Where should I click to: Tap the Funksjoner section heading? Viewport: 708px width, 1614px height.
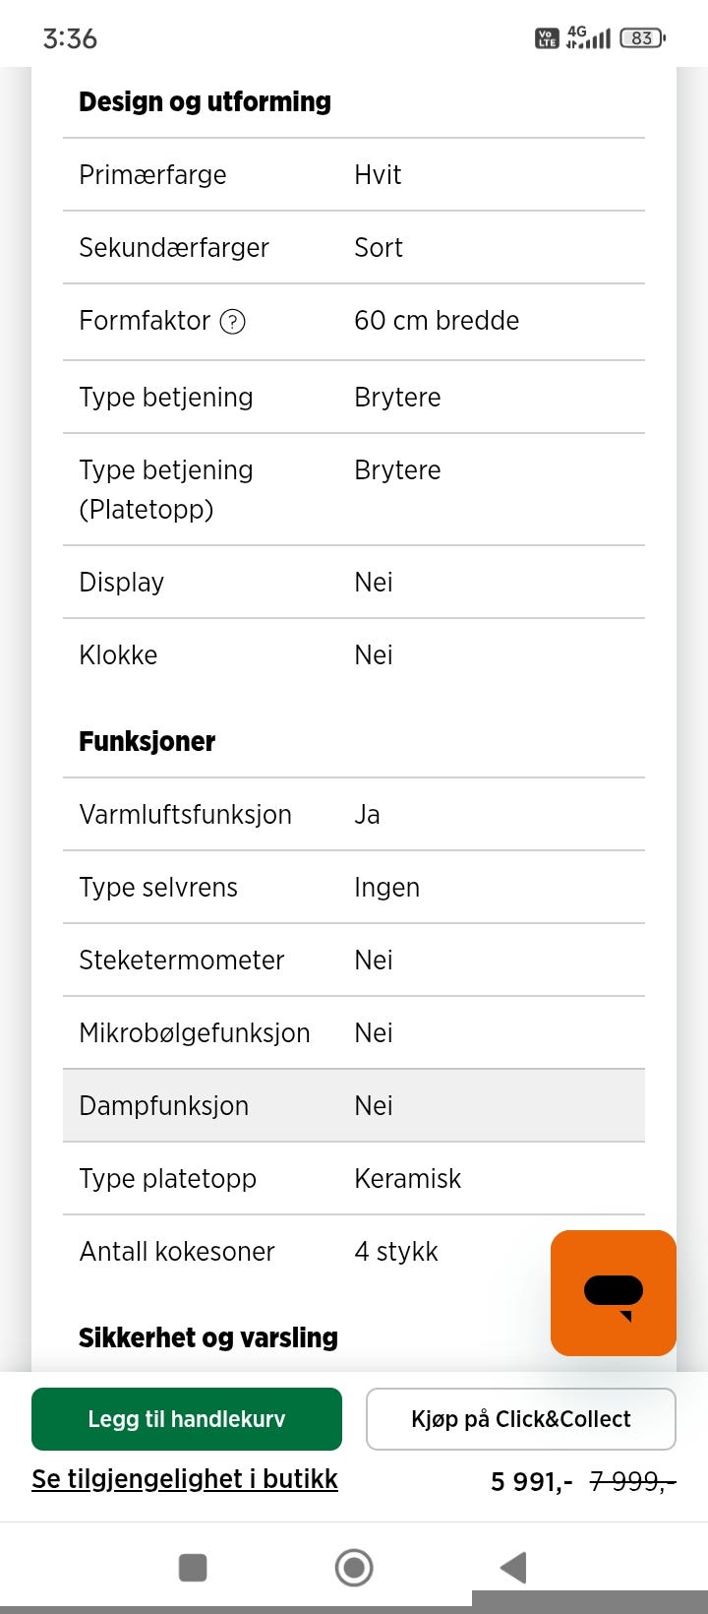(x=147, y=741)
